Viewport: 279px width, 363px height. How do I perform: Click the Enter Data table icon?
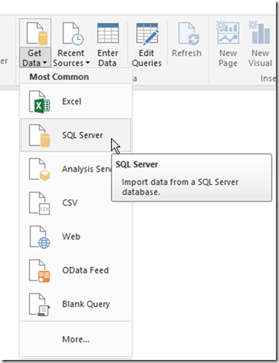(108, 33)
